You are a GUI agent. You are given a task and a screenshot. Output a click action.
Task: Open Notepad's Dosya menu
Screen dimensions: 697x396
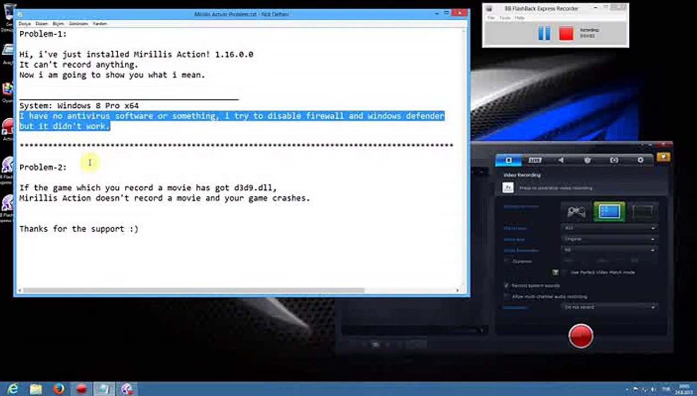tap(25, 24)
